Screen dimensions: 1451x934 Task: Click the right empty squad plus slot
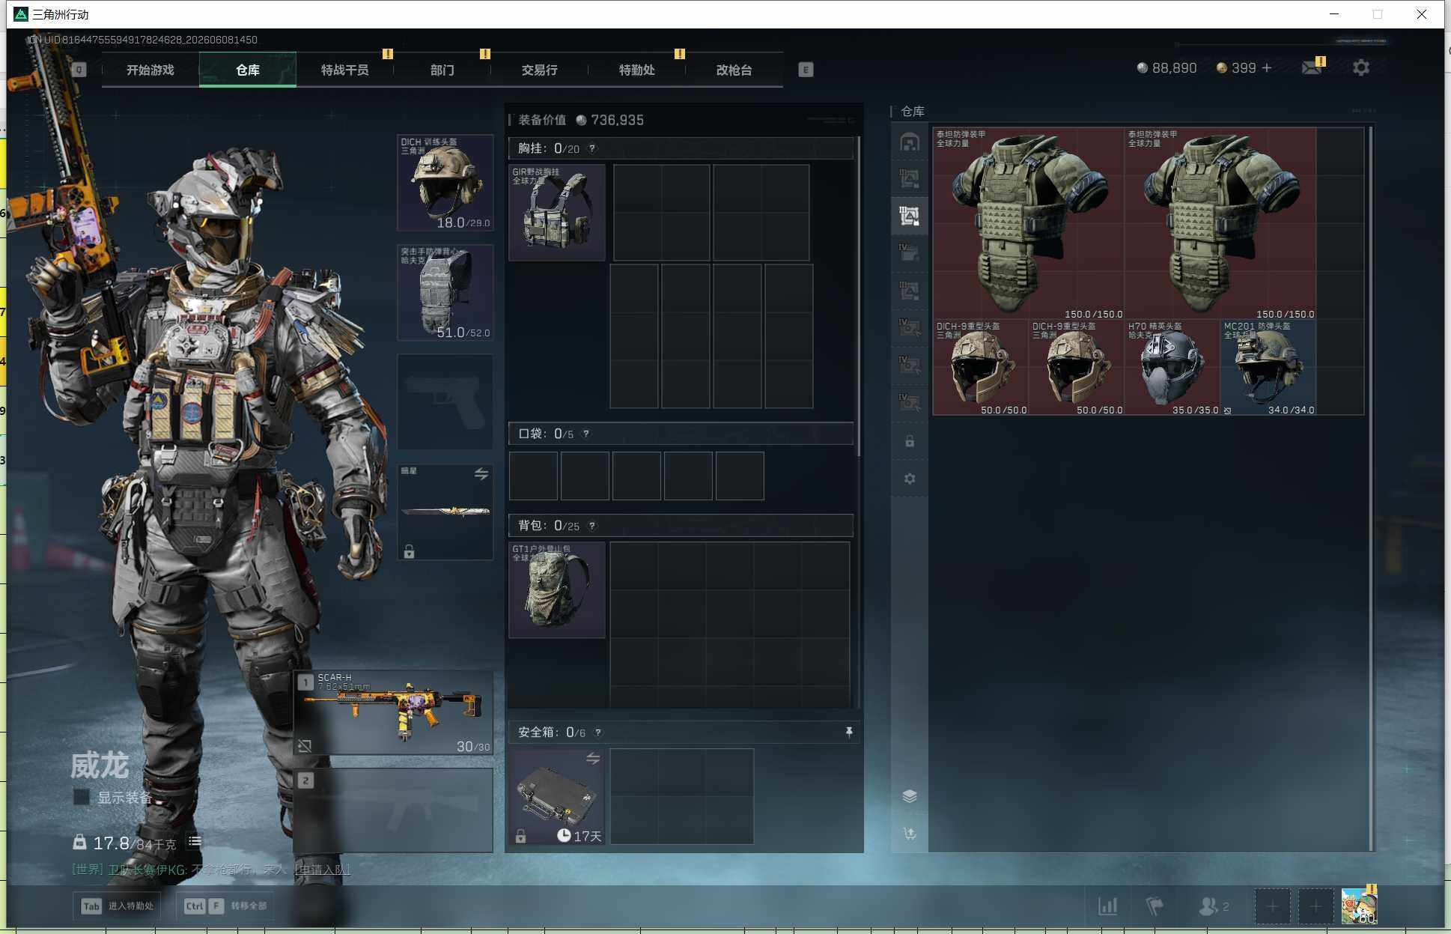pyautogui.click(x=1315, y=907)
